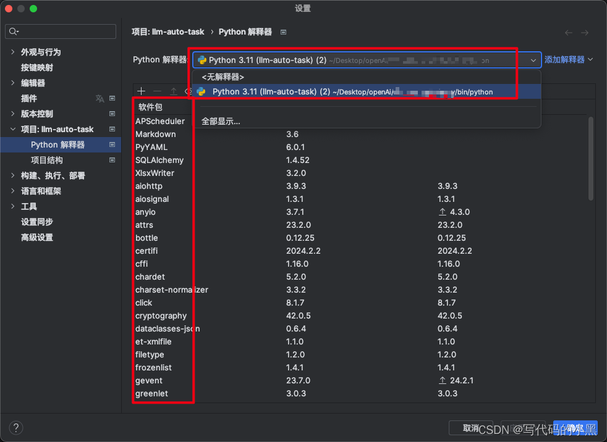Viewport: 607px width, 442px height.
Task: Click the project-scope icon on 插件 row
Action: pyautogui.click(x=112, y=98)
